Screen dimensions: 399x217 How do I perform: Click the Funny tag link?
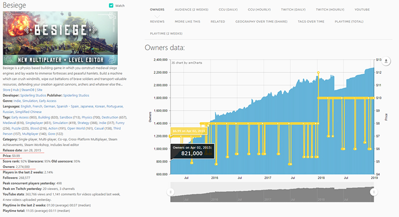[x=120, y=123]
